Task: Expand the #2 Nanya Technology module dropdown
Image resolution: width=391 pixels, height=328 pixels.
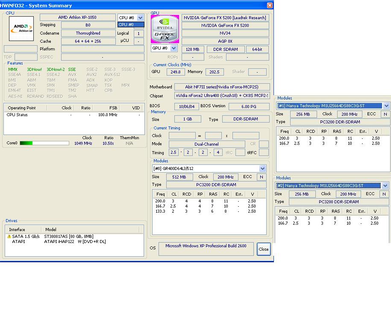Action: (385, 185)
